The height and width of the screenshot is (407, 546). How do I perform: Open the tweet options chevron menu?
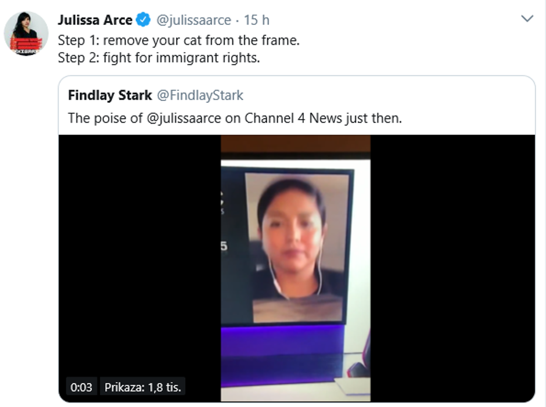click(x=527, y=19)
